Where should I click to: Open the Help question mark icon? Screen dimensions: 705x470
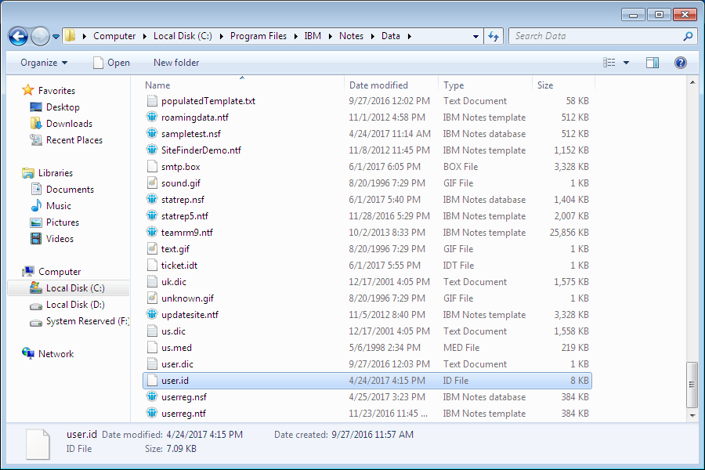[680, 63]
